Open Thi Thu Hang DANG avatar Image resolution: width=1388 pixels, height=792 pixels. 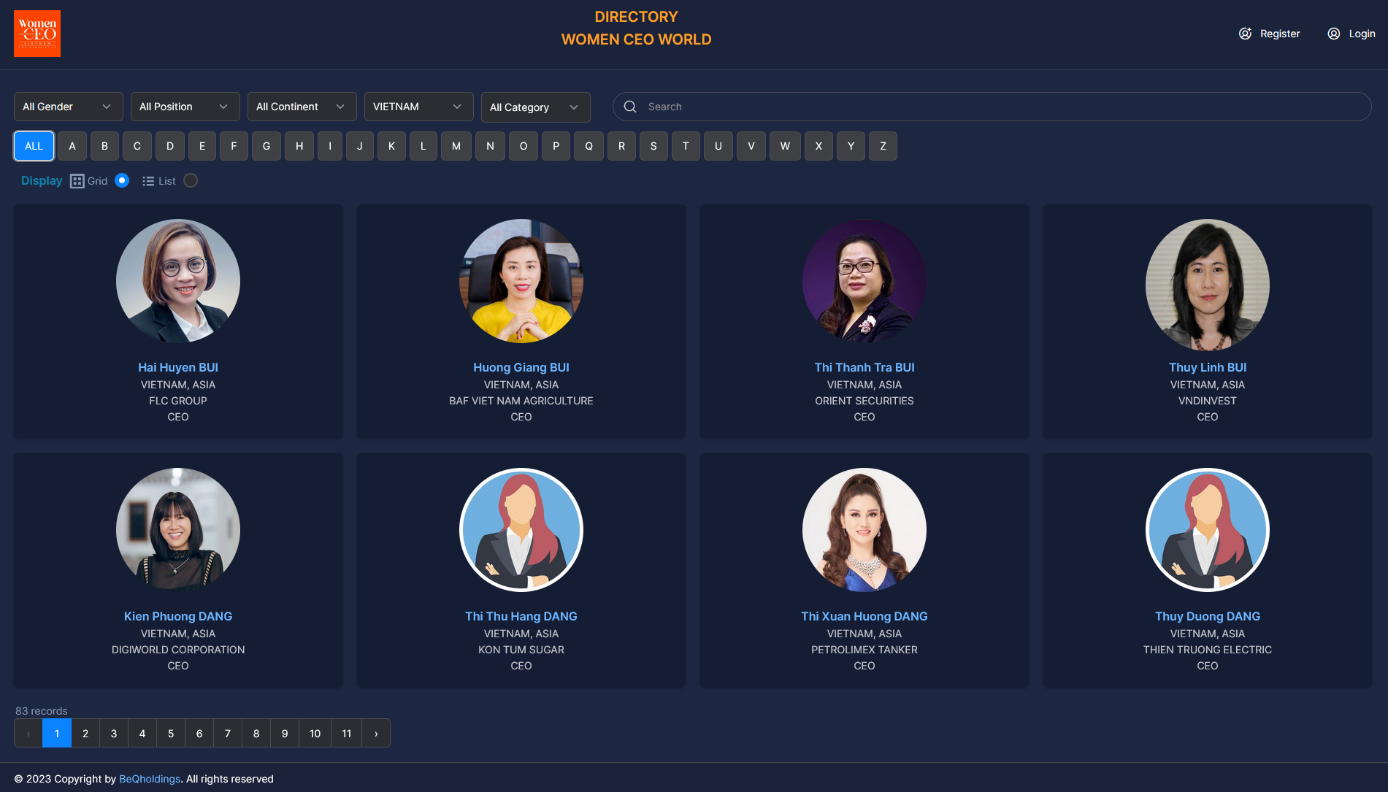521,530
